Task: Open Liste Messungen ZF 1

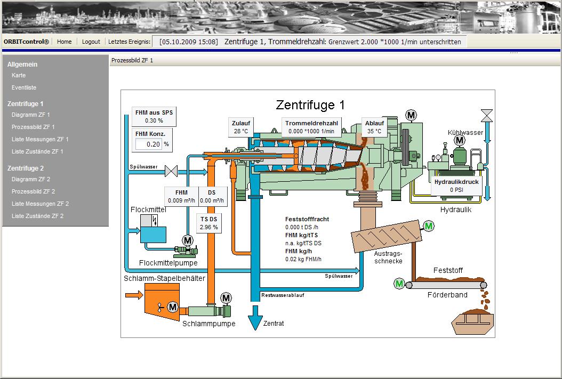Action: [40, 139]
